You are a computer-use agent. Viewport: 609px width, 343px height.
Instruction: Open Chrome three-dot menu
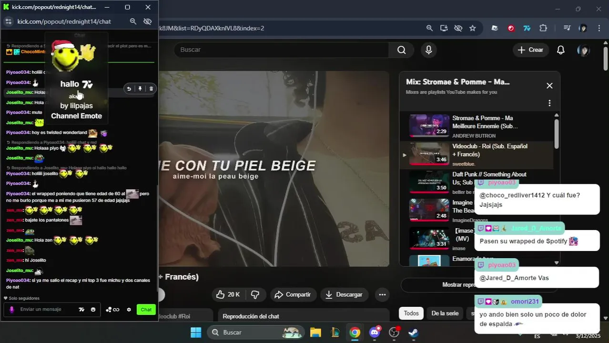click(x=599, y=28)
